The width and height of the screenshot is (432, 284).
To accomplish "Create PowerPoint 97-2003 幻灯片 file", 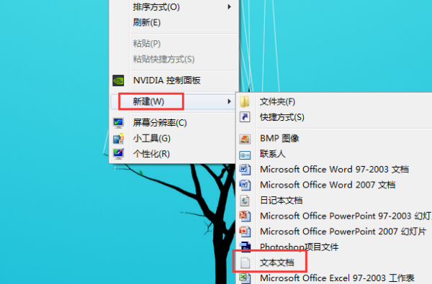I will (346, 216).
